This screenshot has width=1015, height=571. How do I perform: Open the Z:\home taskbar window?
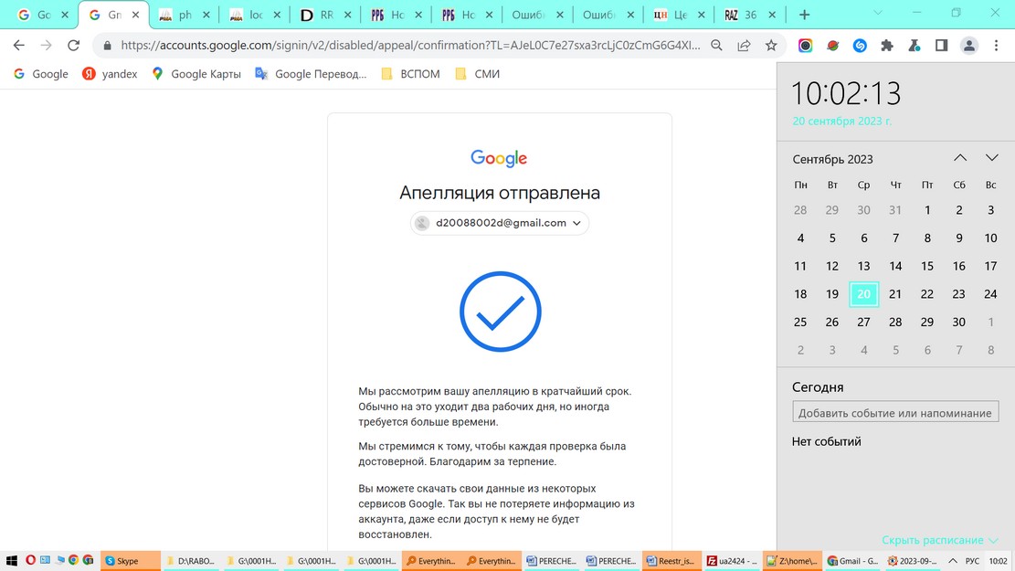(791, 561)
